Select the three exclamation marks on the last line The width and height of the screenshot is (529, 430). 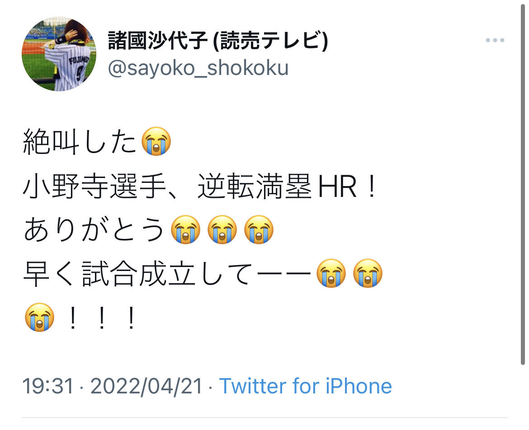point(102,318)
